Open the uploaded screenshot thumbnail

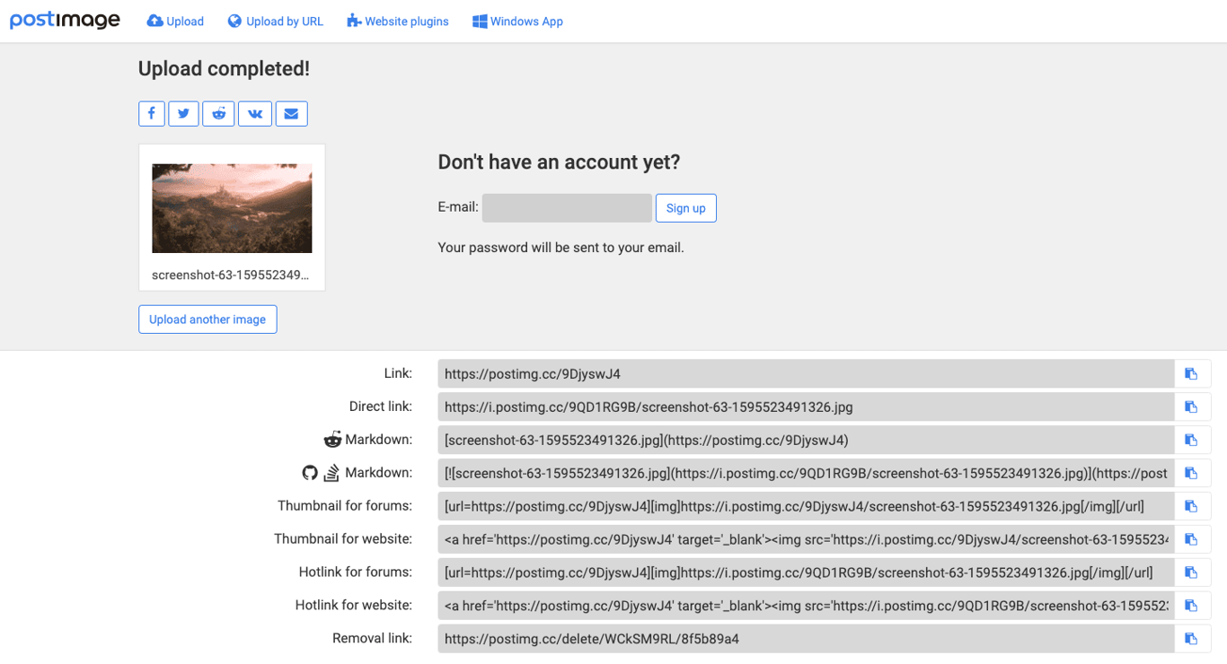pyautogui.click(x=232, y=208)
